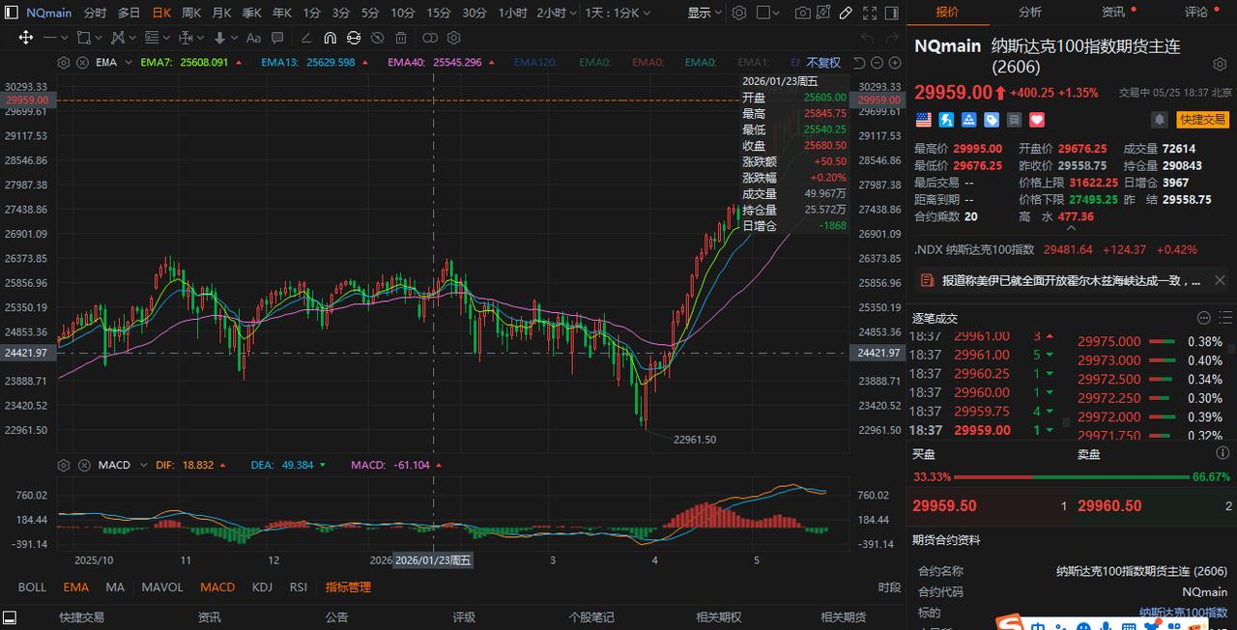Viewport: 1237px width, 630px height.
Task: Switch to 周K weekly chart
Action: click(191, 13)
